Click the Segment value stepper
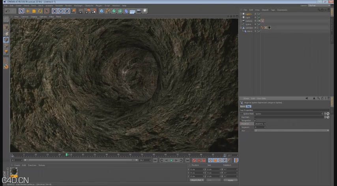The width and height of the screenshot is (337, 186). tap(264, 127)
